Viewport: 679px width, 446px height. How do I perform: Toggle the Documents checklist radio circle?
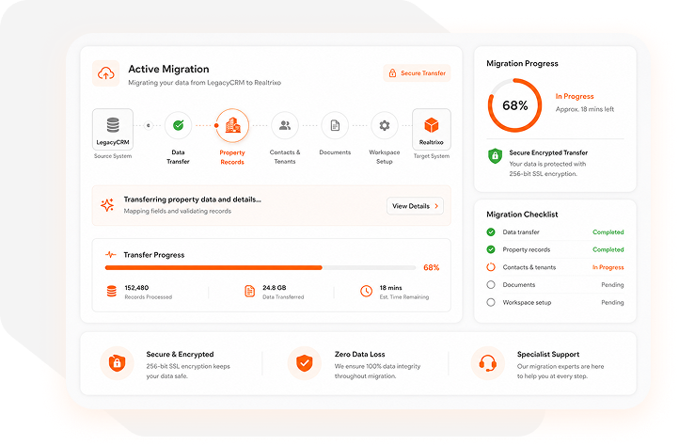[491, 285]
